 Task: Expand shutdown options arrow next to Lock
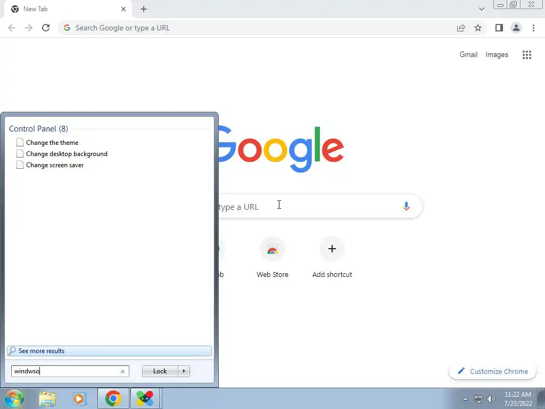[x=184, y=371]
